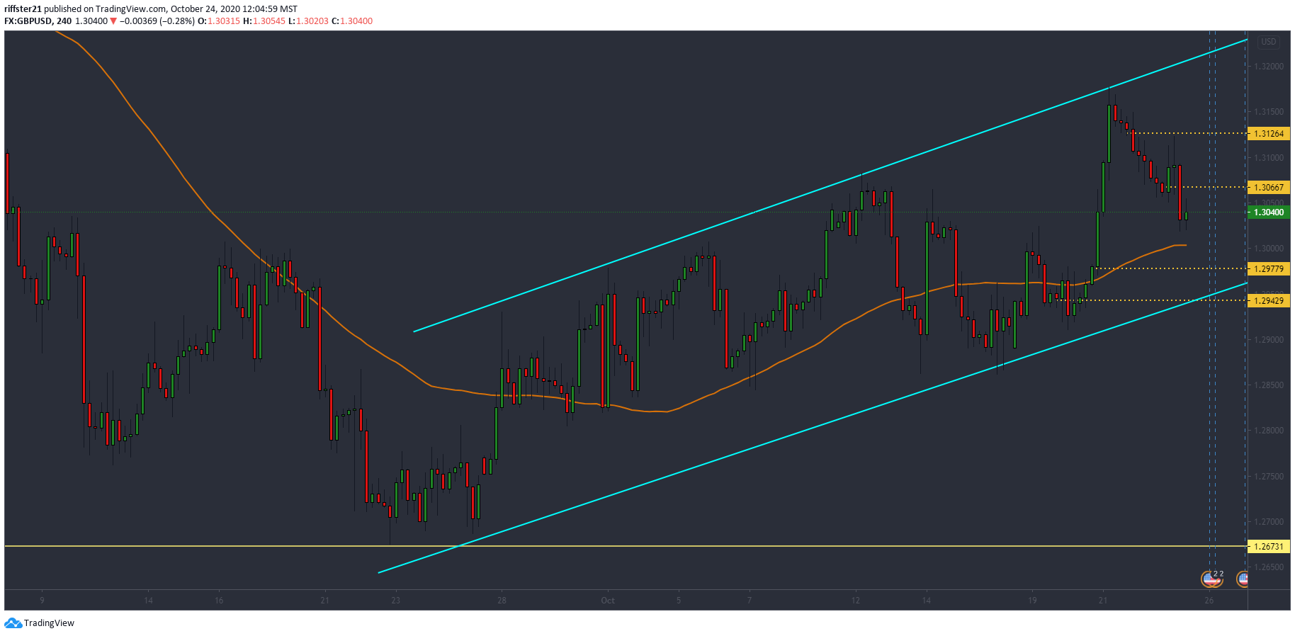Click the 26 date label on time axis
The width and height of the screenshot is (1295, 636).
1209,601
